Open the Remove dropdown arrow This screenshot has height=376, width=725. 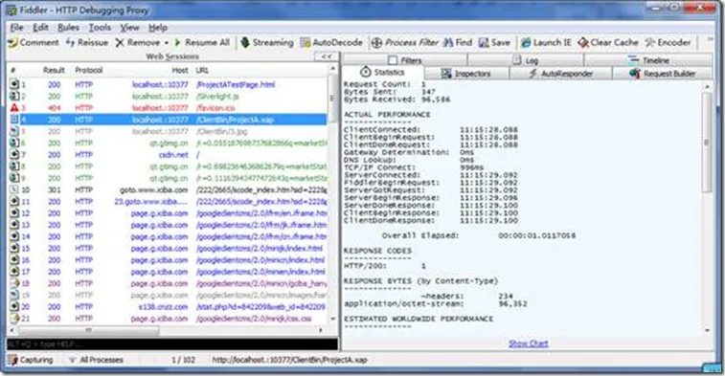click(167, 43)
